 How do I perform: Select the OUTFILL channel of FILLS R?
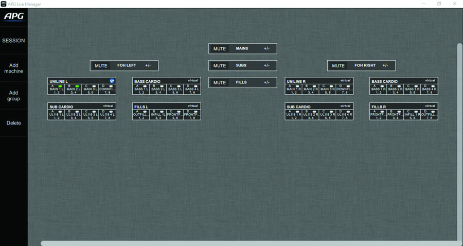[x=429, y=115]
